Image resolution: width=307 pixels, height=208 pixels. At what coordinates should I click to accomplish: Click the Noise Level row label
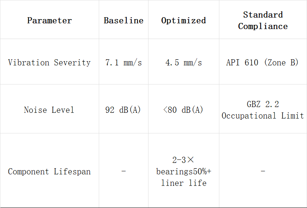pos(49,109)
